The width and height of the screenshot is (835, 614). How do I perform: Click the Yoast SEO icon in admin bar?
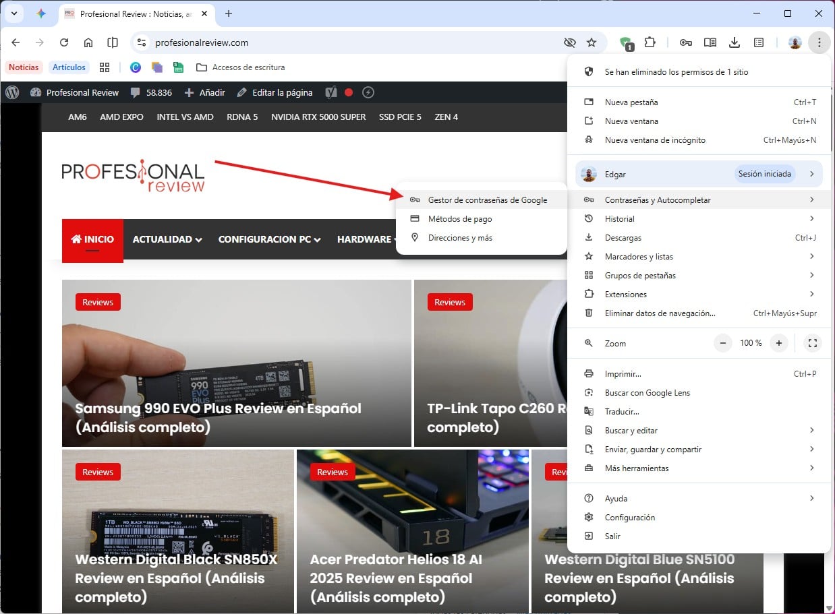point(330,92)
